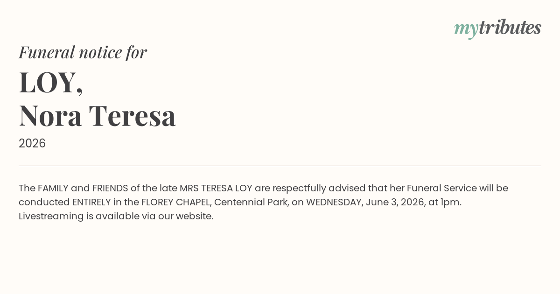Click the surname "LOY," title

(51, 82)
